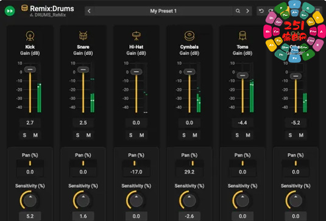The height and width of the screenshot is (221, 326).
Task: Click the undo arrow icon
Action: pyautogui.click(x=261, y=11)
